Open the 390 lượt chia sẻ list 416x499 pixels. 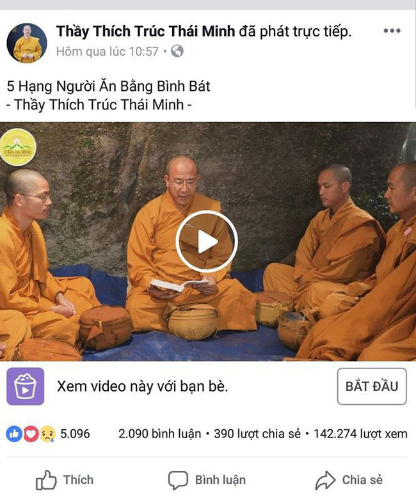[257, 434]
